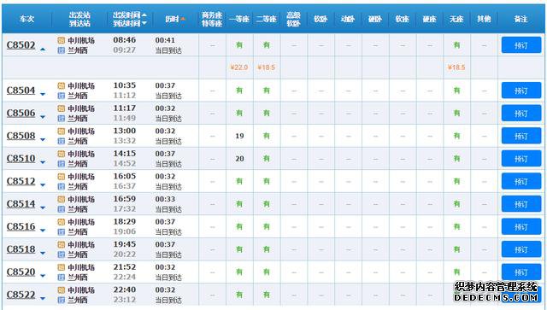Book train C8518 with 预订 button
Viewport: 547px width, 310px height.
click(x=521, y=249)
